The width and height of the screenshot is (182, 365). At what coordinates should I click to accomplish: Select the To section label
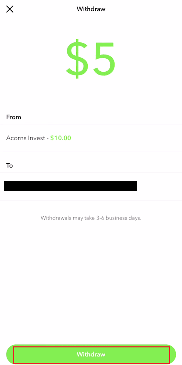(x=10, y=166)
